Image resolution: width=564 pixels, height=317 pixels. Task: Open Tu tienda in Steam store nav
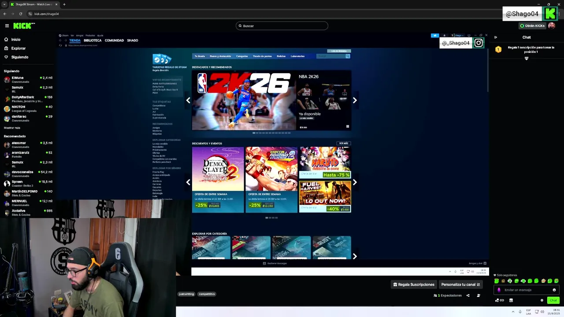click(200, 56)
